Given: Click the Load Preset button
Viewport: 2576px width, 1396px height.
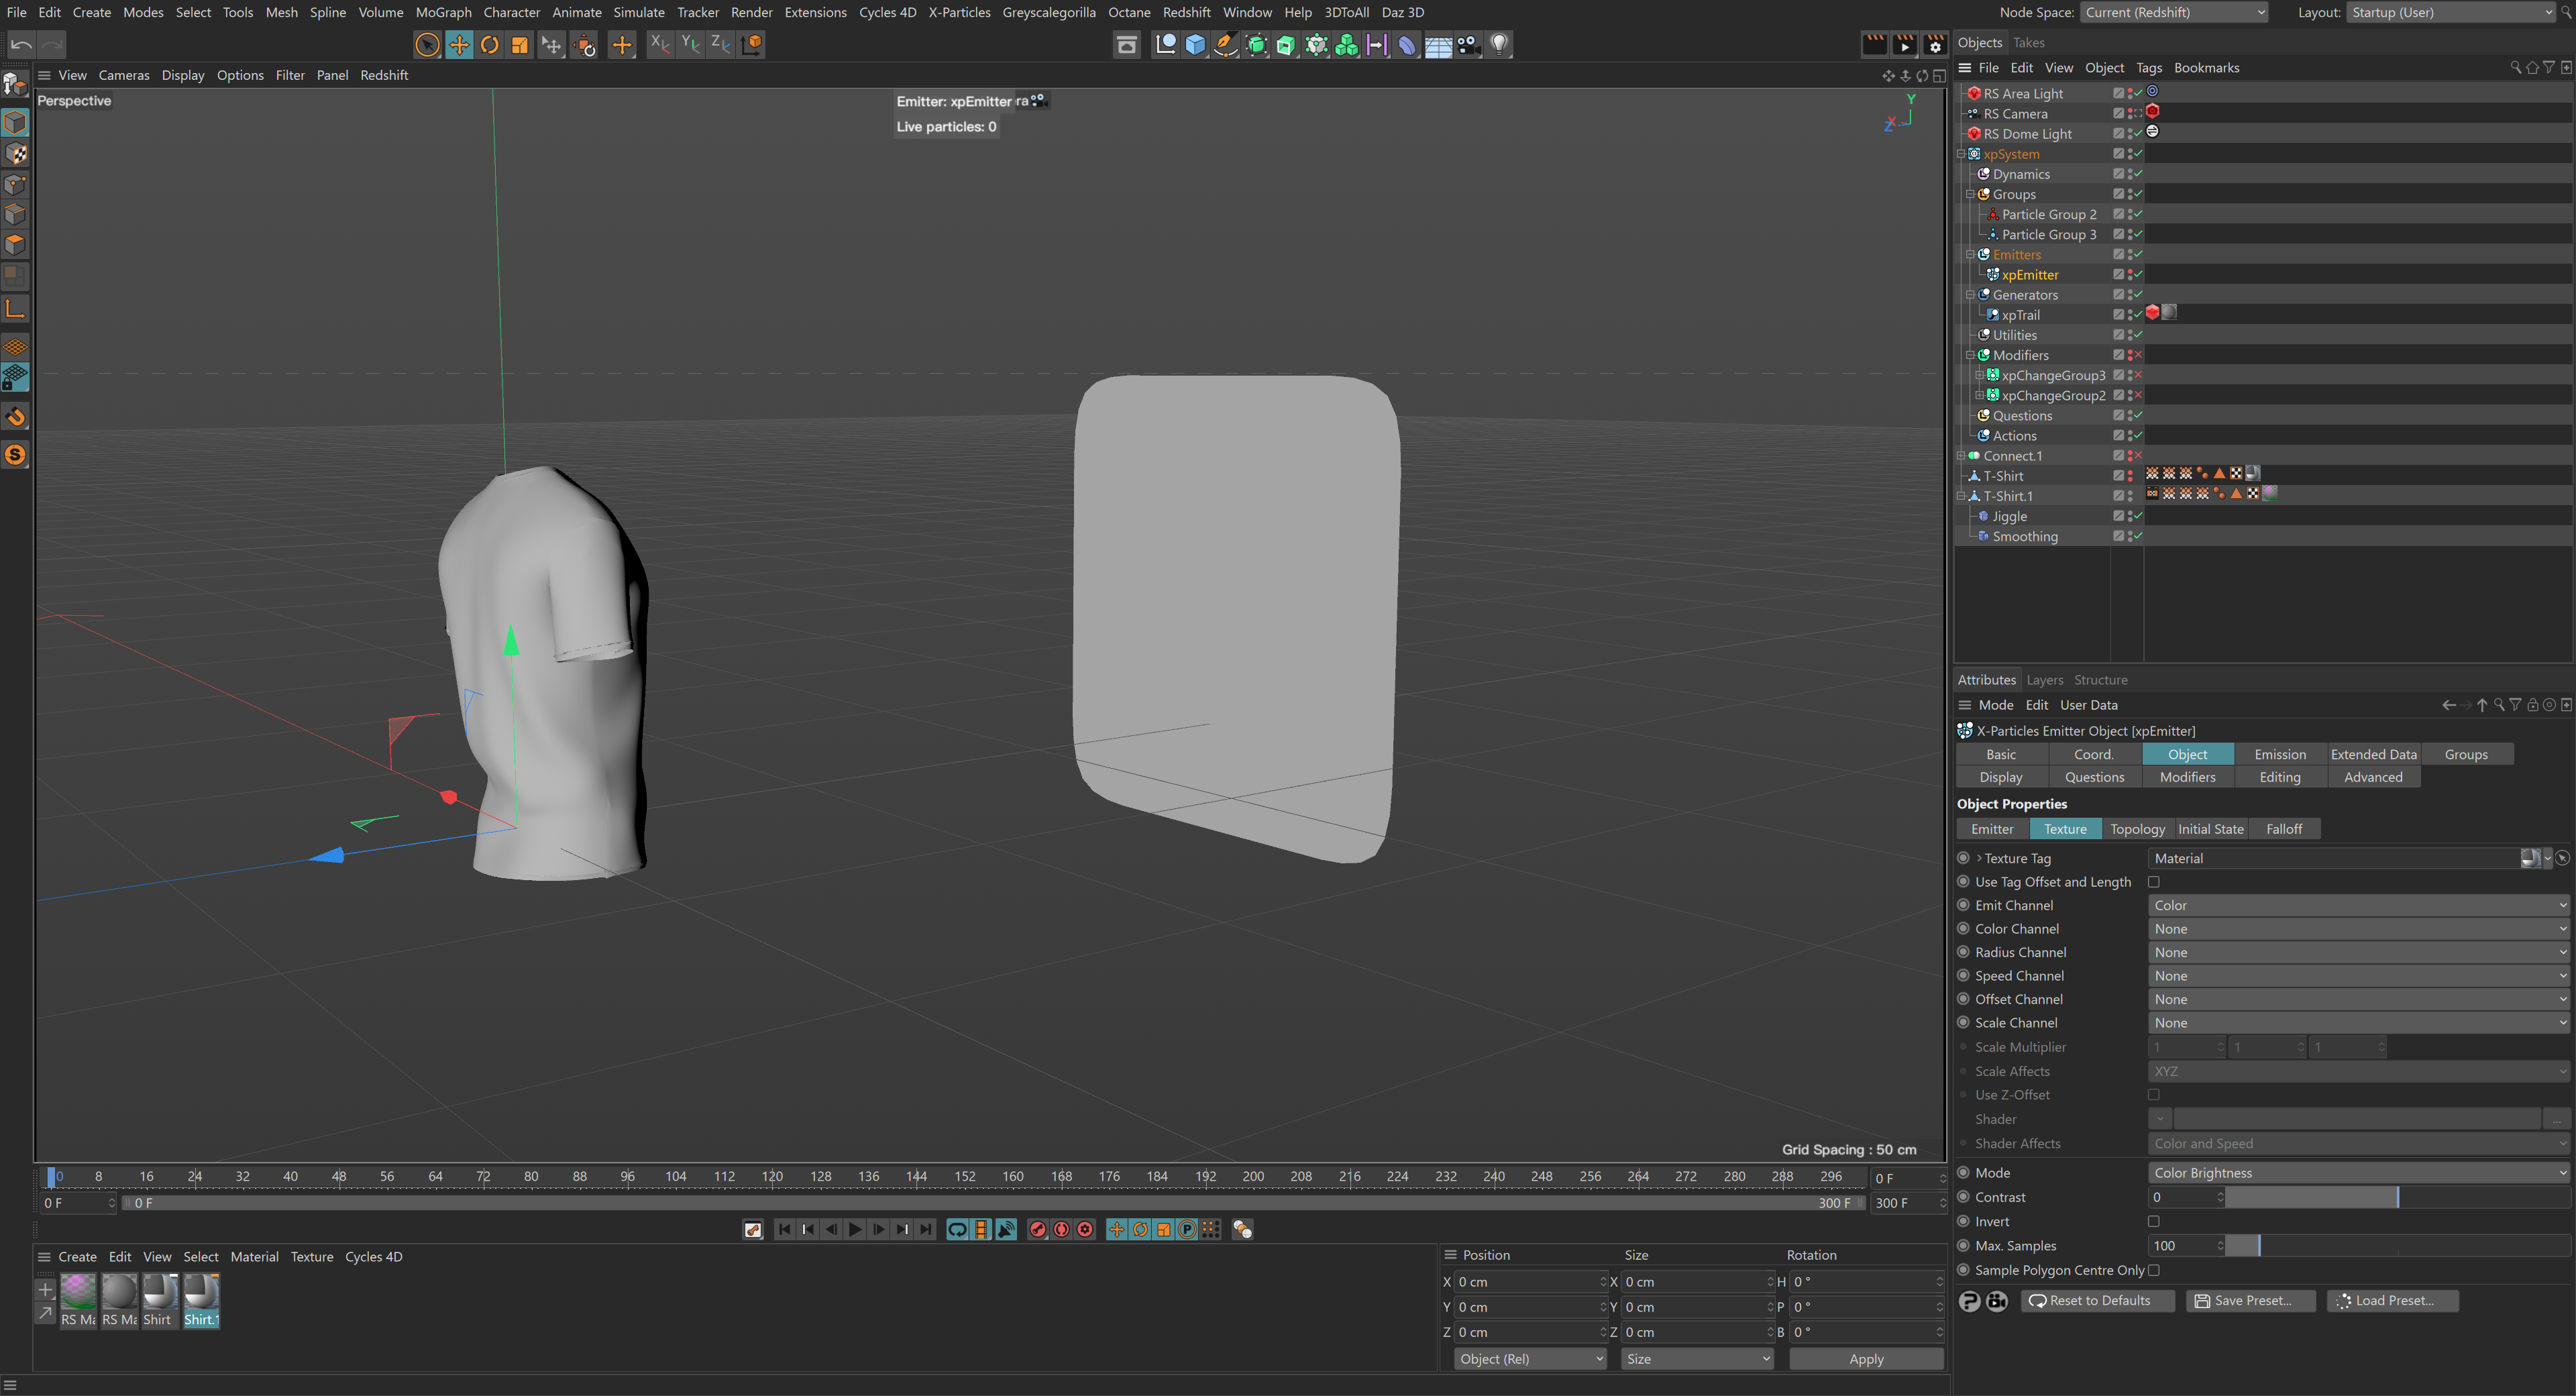Looking at the screenshot, I should pyautogui.click(x=2393, y=1301).
